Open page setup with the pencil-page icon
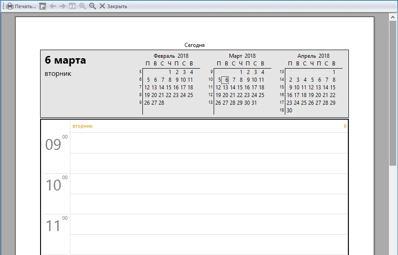 43,6
